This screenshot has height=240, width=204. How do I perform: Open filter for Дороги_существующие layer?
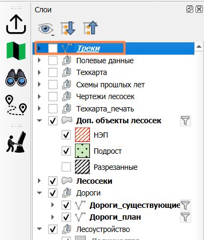point(185,205)
